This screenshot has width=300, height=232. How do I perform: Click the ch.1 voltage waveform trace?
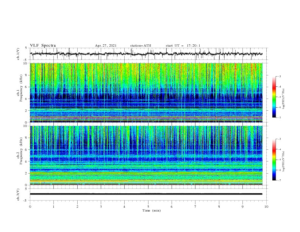pyautogui.click(x=146, y=54)
